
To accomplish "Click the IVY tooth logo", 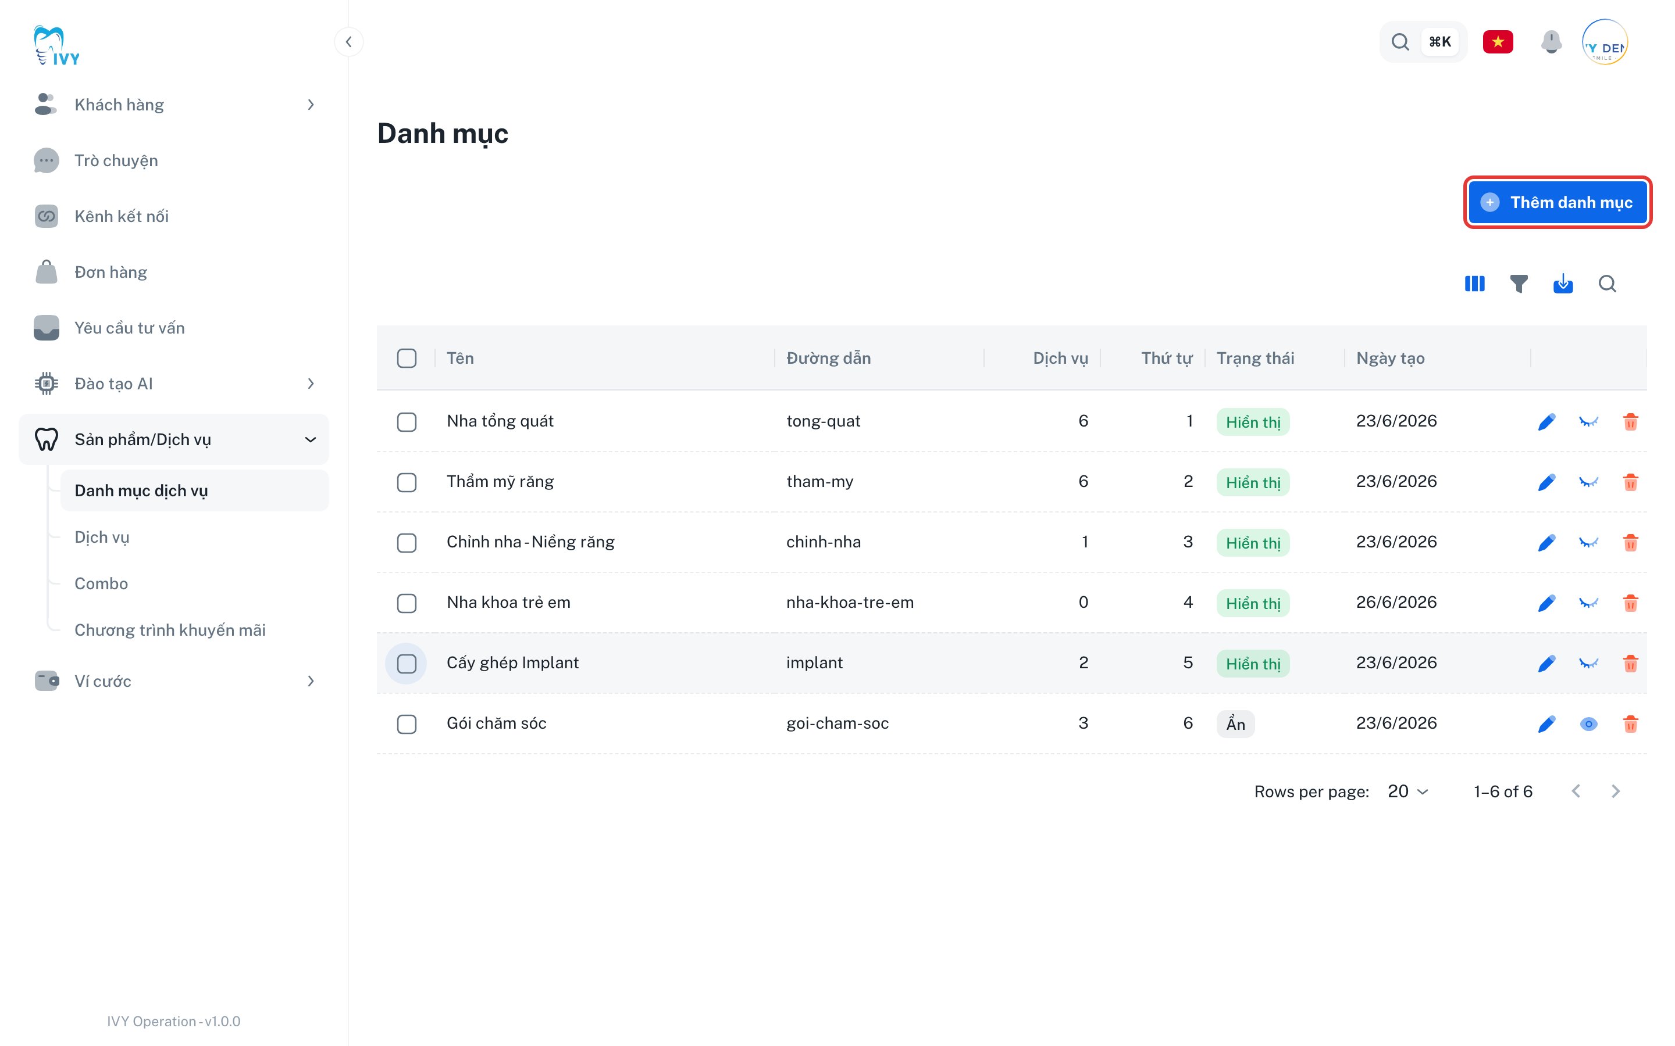I will pyautogui.click(x=57, y=45).
